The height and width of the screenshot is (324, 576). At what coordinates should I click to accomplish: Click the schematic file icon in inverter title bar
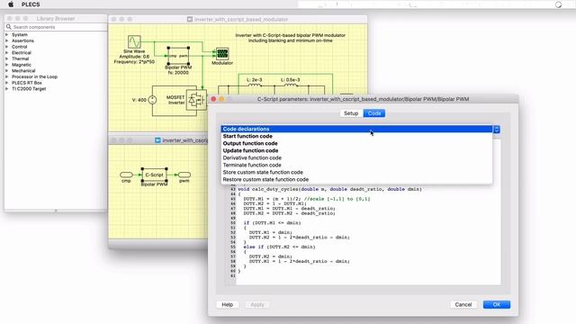click(190, 19)
